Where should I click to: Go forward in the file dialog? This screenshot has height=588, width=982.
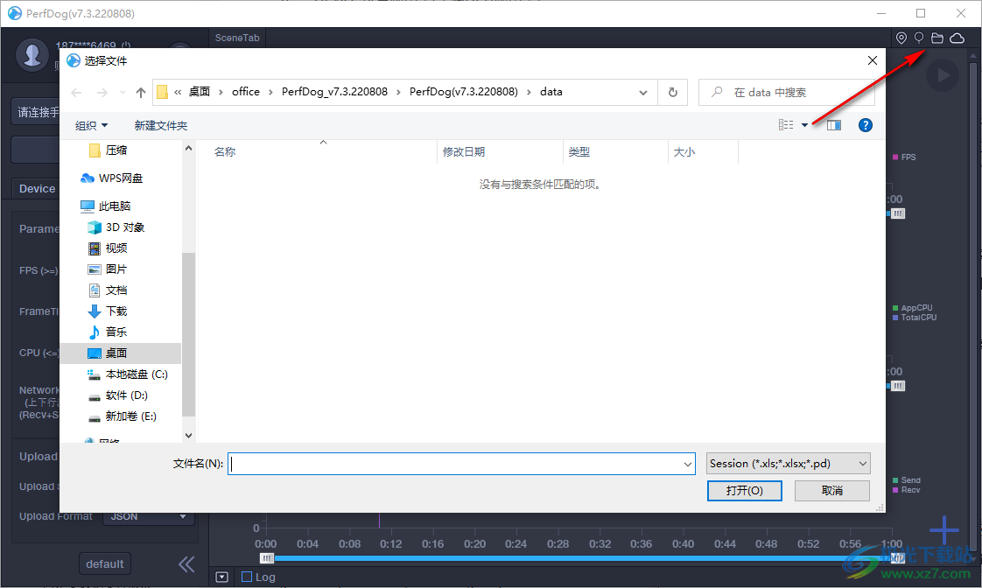[x=102, y=93]
